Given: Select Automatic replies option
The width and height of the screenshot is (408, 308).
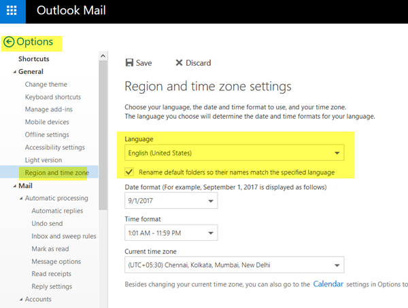Looking at the screenshot, I should click(x=57, y=211).
